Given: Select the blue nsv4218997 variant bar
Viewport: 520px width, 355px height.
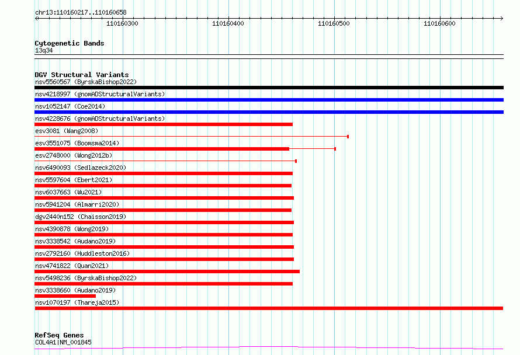Looking at the screenshot, I should click(269, 100).
